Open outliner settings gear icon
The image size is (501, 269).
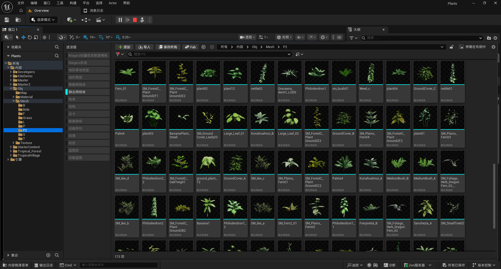[x=495, y=38]
